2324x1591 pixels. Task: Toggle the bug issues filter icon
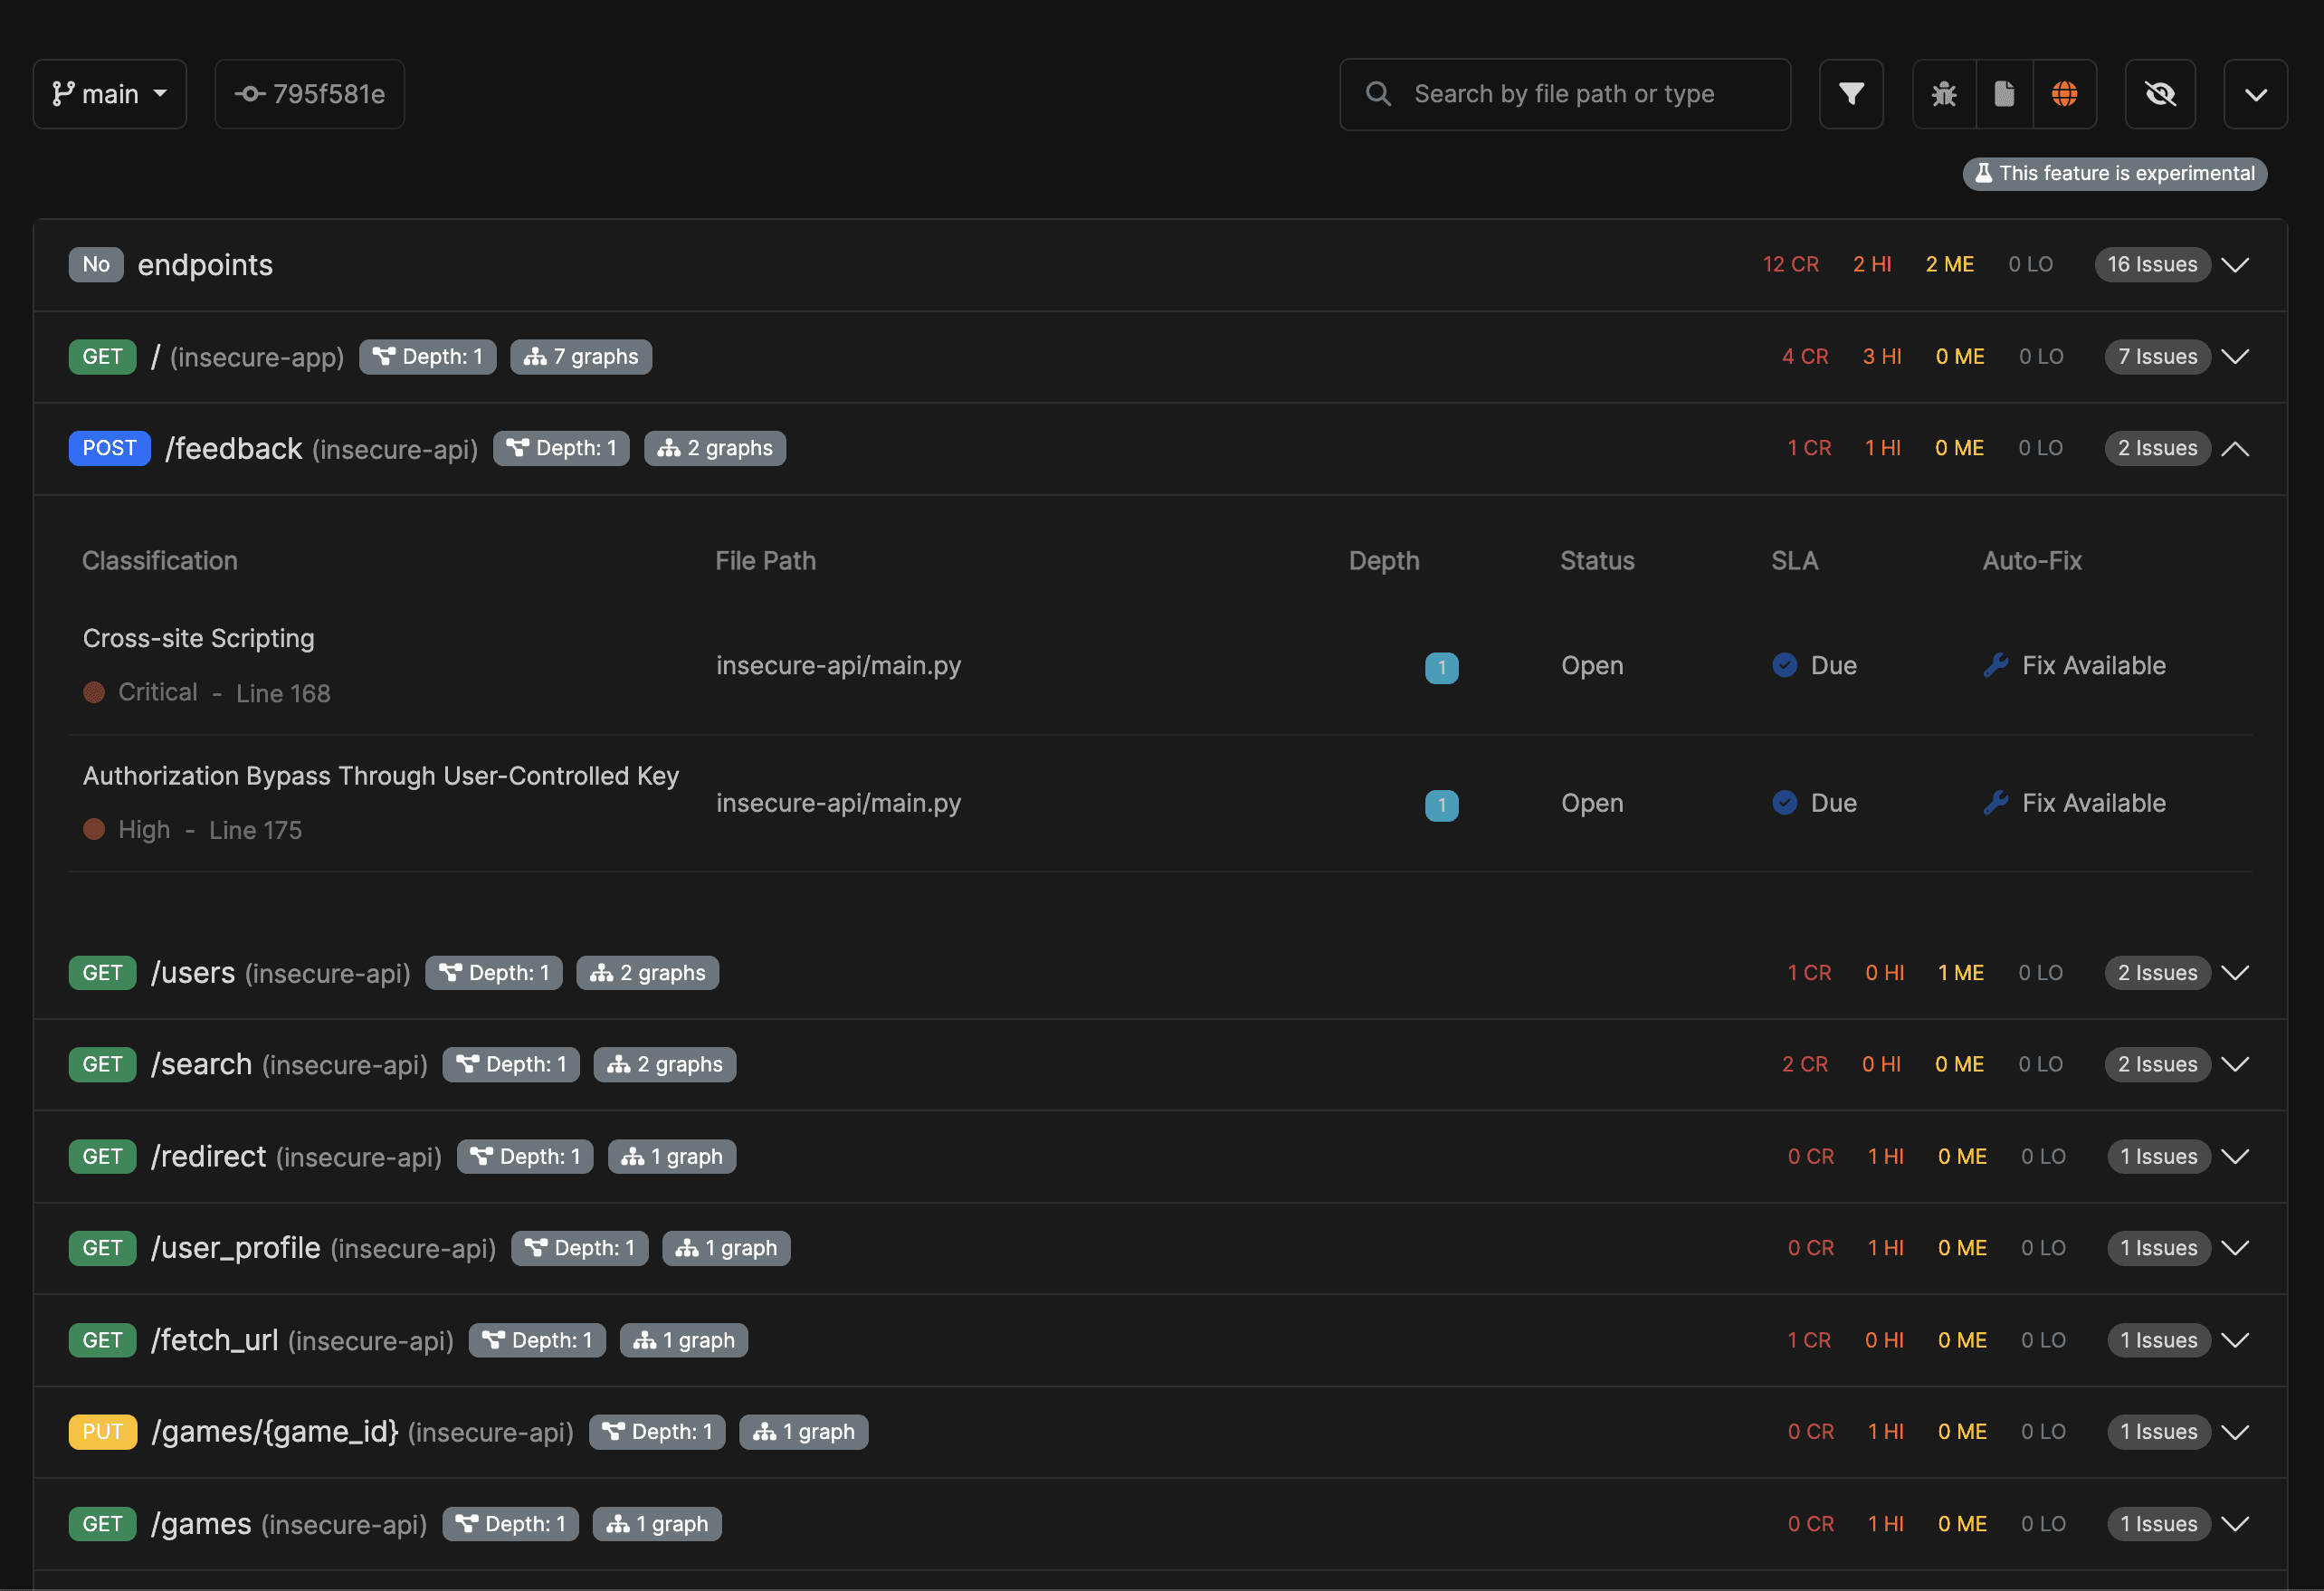[x=1943, y=94]
